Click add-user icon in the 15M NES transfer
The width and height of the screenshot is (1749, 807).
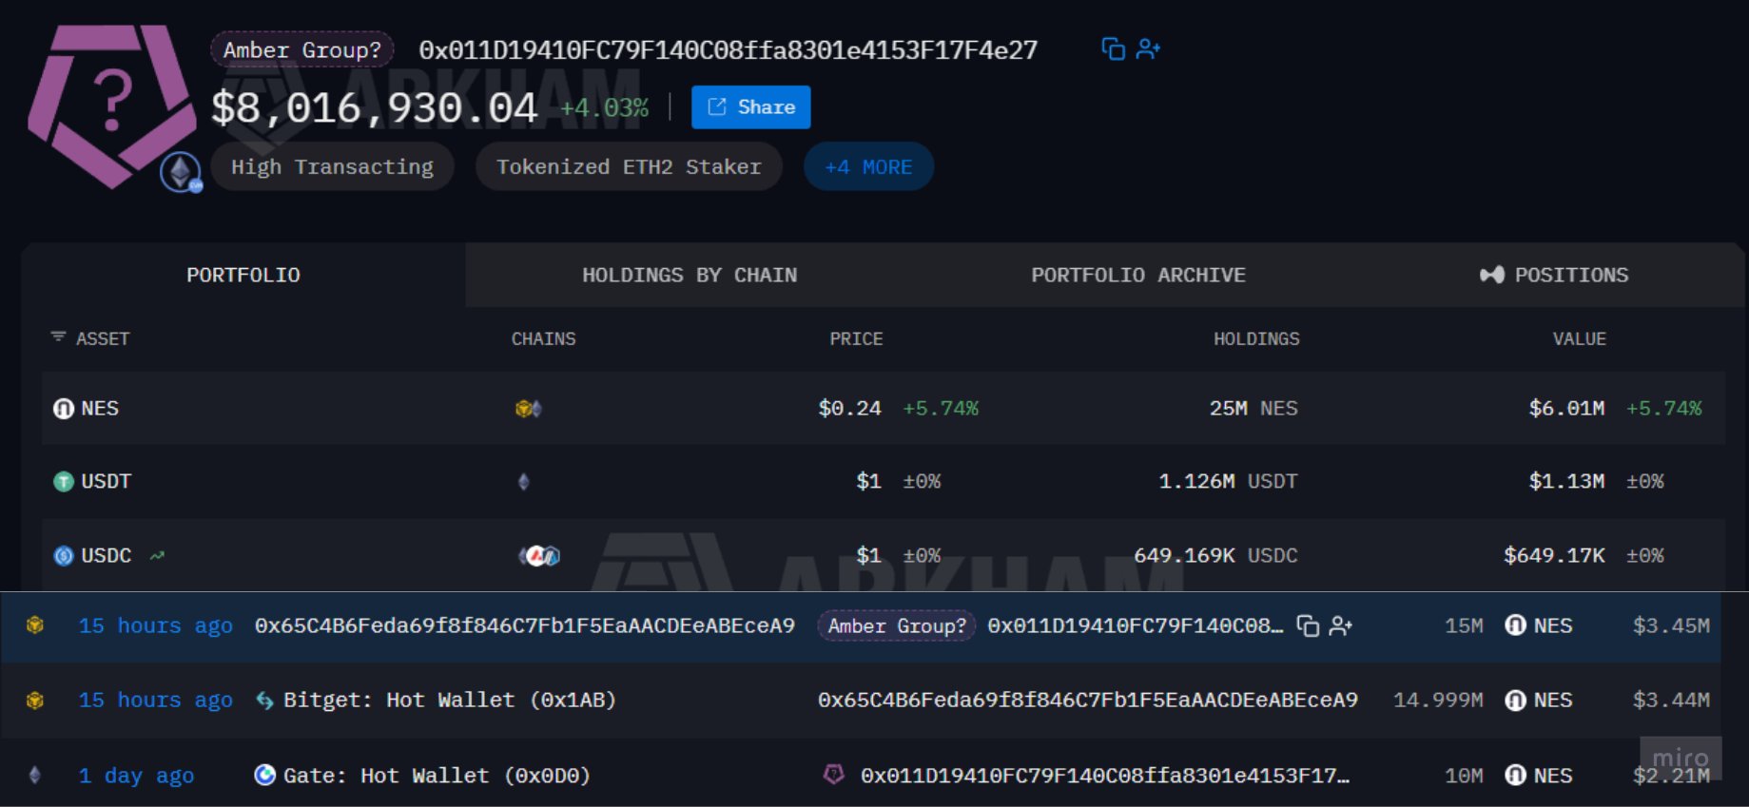pos(1341,625)
